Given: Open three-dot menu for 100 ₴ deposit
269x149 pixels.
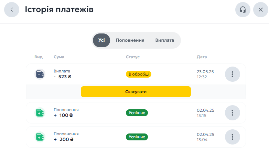Looking at the screenshot, I should 233,113.
